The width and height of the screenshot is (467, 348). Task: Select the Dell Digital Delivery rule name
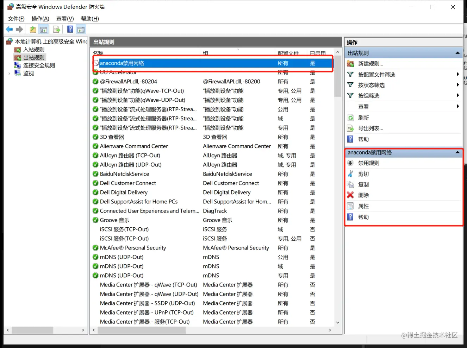(124, 192)
